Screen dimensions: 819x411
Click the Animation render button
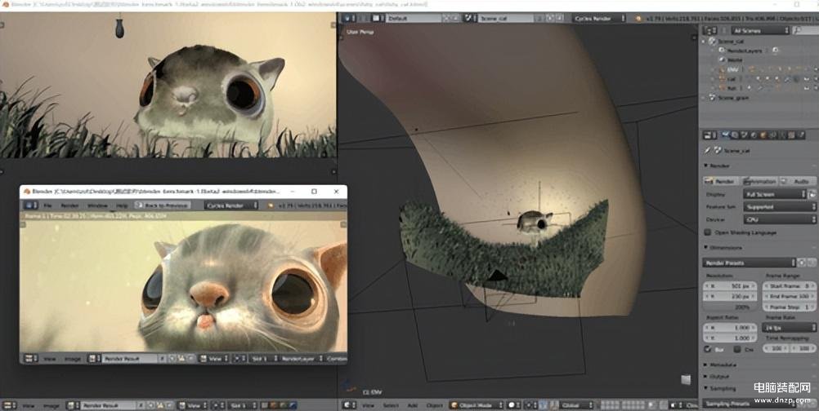tap(759, 181)
